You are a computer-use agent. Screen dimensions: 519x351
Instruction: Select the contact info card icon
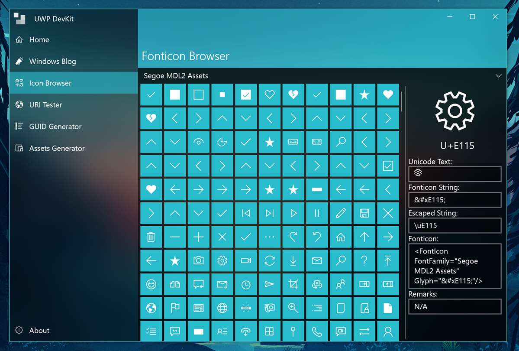point(222,331)
